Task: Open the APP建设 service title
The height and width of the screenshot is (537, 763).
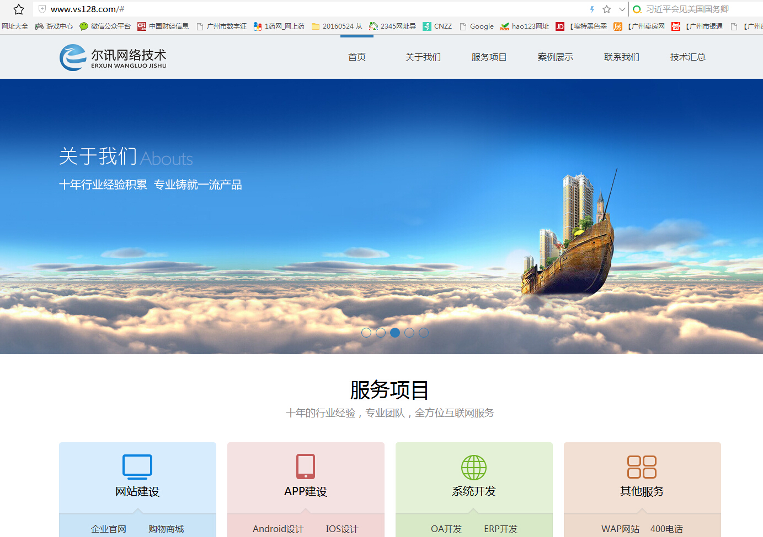Action: click(306, 491)
